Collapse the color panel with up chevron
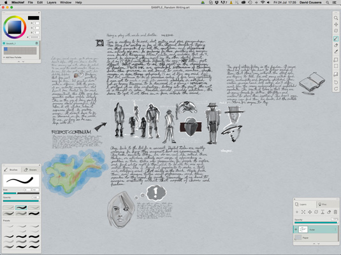This screenshot has height=255, width=341. [x=18, y=62]
